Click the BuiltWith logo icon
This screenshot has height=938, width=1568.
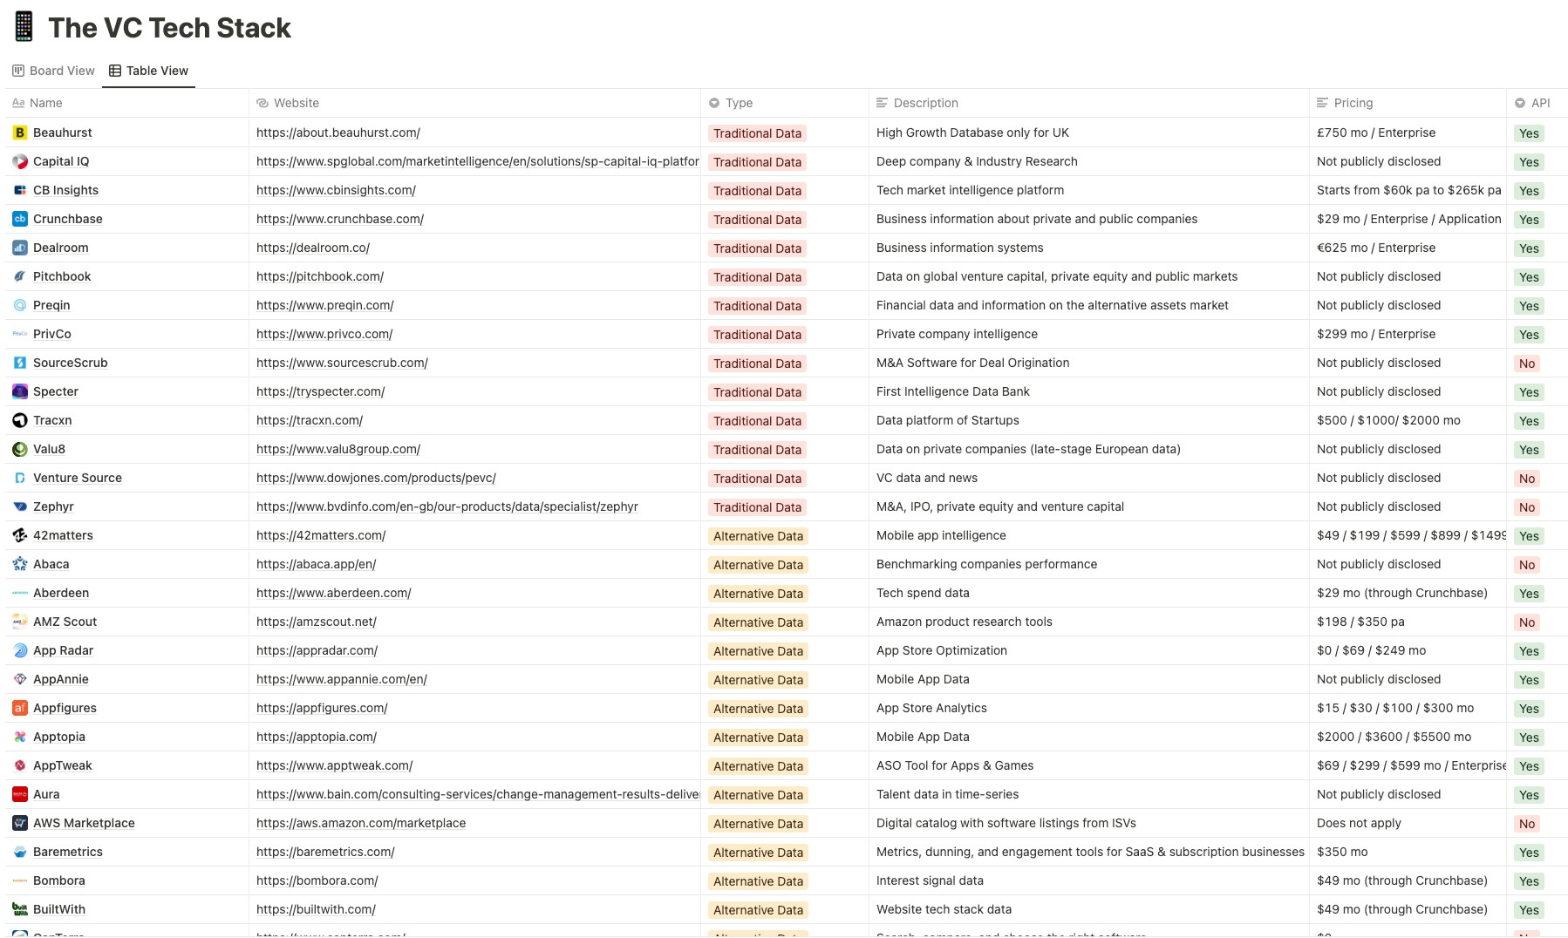[19, 909]
